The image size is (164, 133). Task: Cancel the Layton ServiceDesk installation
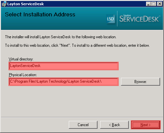(x=83, y=125)
